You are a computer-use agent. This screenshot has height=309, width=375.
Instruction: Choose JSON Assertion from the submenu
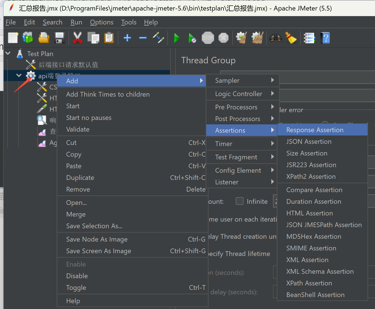(x=322, y=142)
